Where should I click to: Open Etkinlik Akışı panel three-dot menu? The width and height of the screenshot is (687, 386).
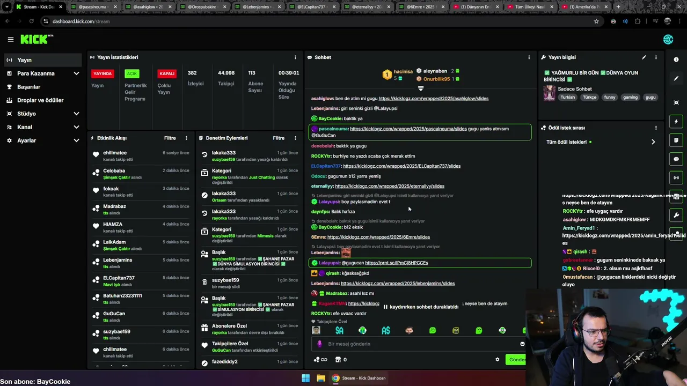(x=186, y=138)
